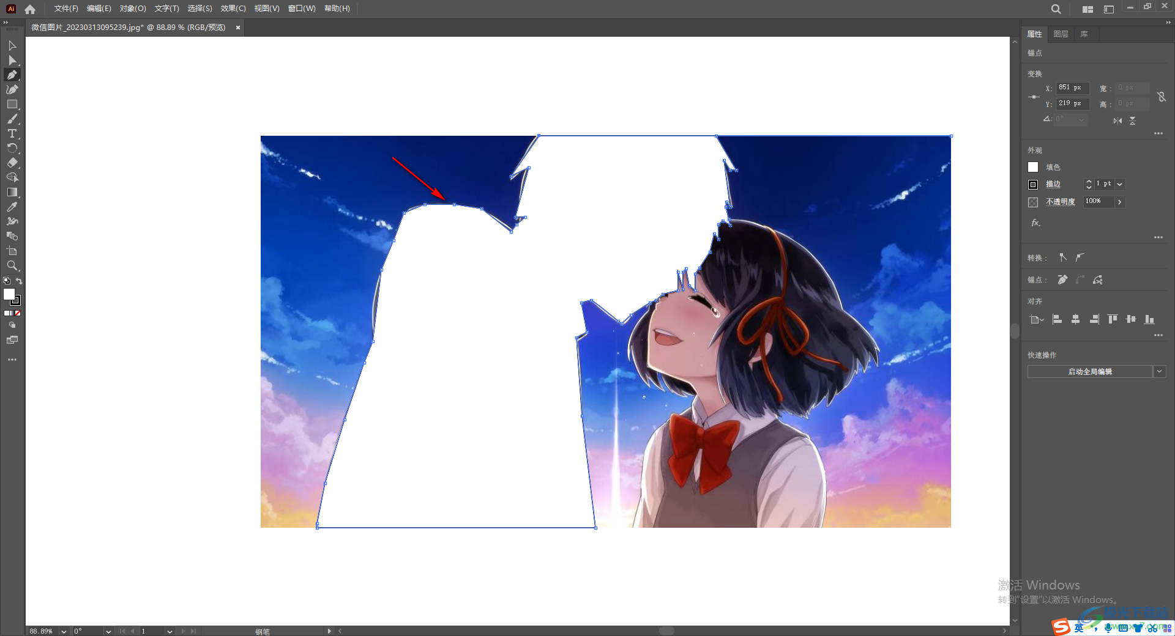The height and width of the screenshot is (636, 1175).
Task: Open the 文件(F) menu
Action: point(66,9)
